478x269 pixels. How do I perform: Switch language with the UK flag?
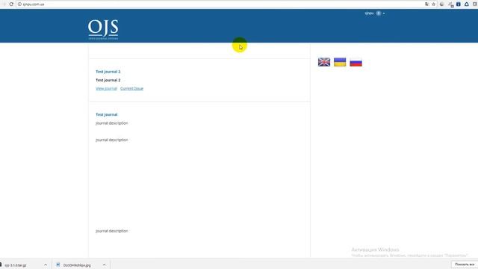pyautogui.click(x=323, y=62)
